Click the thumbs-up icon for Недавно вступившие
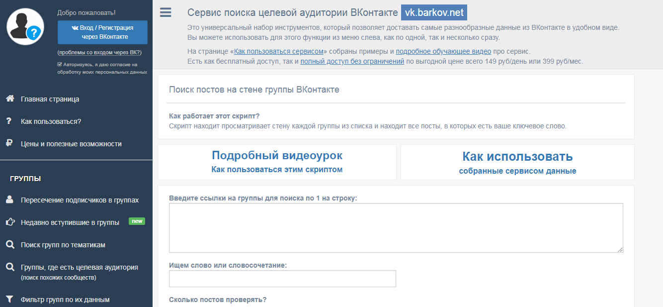 point(9,222)
